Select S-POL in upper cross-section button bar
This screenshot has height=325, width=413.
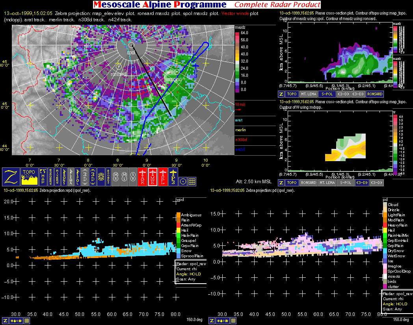coord(326,95)
